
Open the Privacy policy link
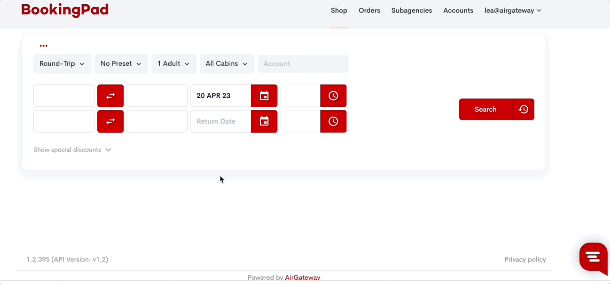point(525,260)
